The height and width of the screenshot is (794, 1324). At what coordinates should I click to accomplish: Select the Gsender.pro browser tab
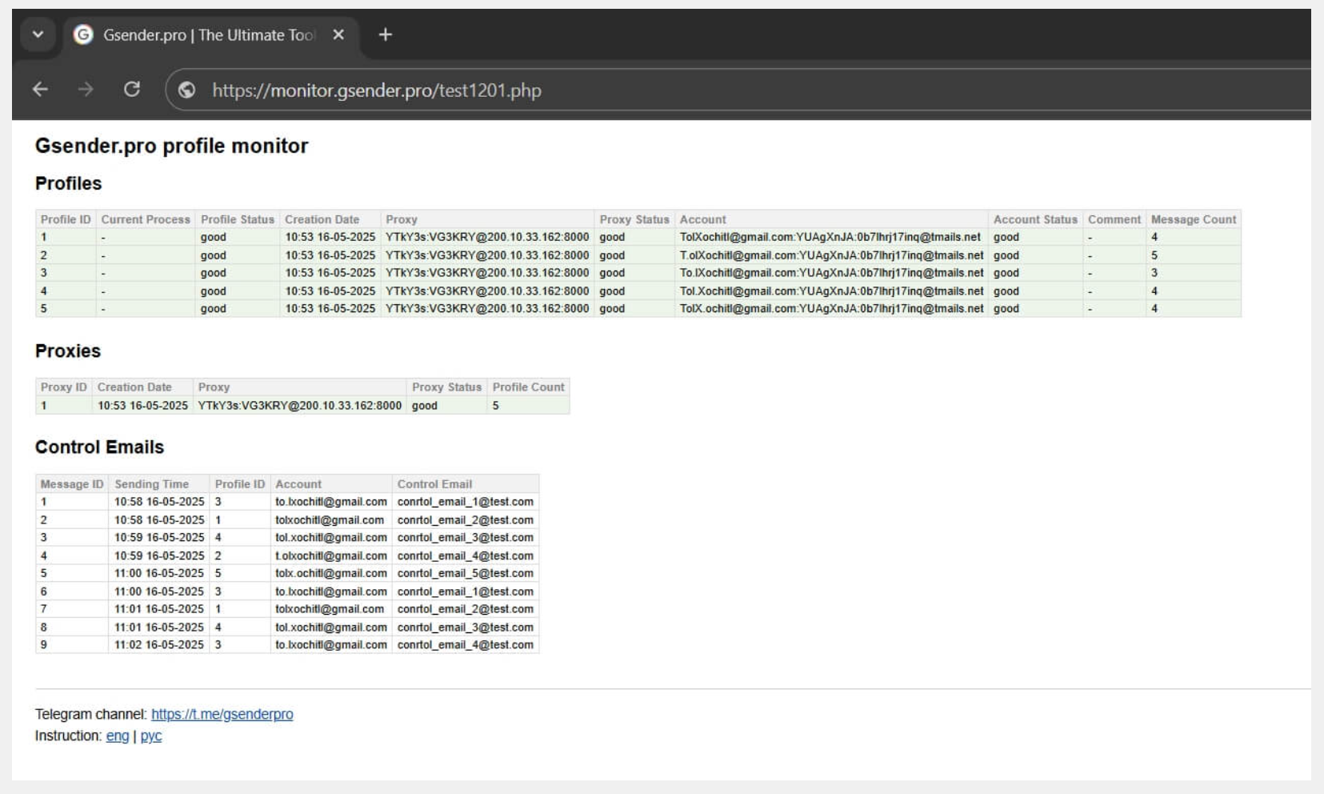pos(208,35)
